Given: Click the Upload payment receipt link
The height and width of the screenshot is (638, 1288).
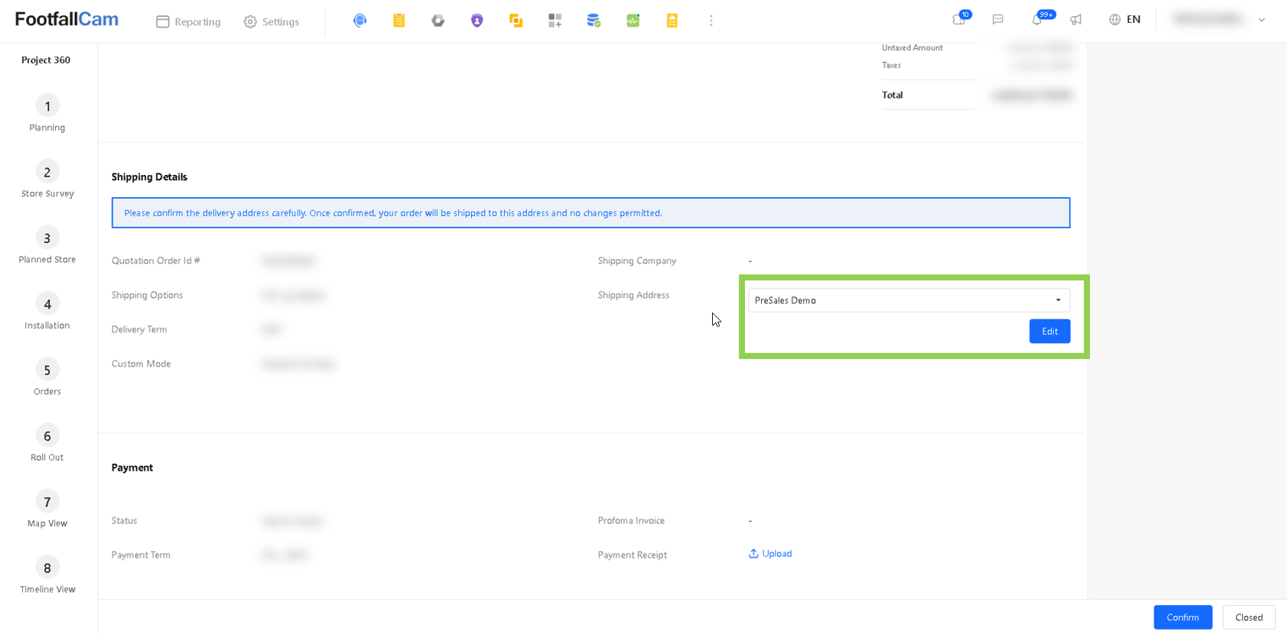Looking at the screenshot, I should [x=770, y=554].
